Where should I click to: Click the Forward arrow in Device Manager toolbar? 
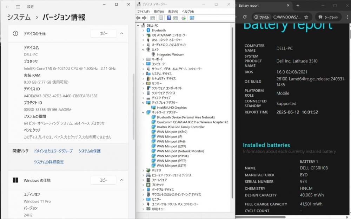[x=144, y=18]
